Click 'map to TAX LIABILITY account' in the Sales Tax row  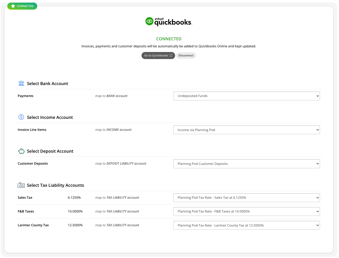coord(117,198)
